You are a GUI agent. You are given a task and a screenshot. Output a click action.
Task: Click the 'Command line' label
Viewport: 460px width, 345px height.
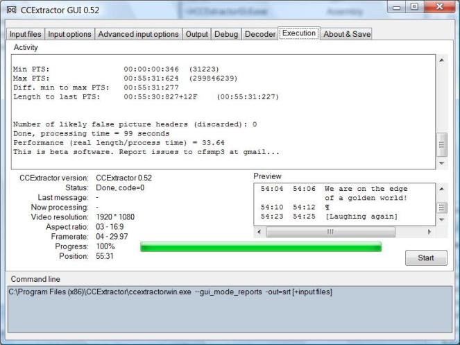click(35, 279)
